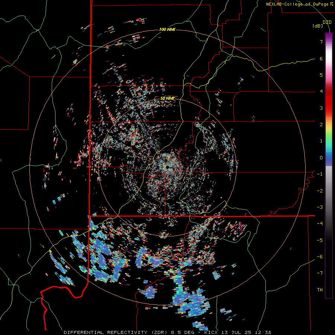Viewport: 335px width, 335px height.
Task: Click the 13 JUL 25 date text
Action: (236, 332)
